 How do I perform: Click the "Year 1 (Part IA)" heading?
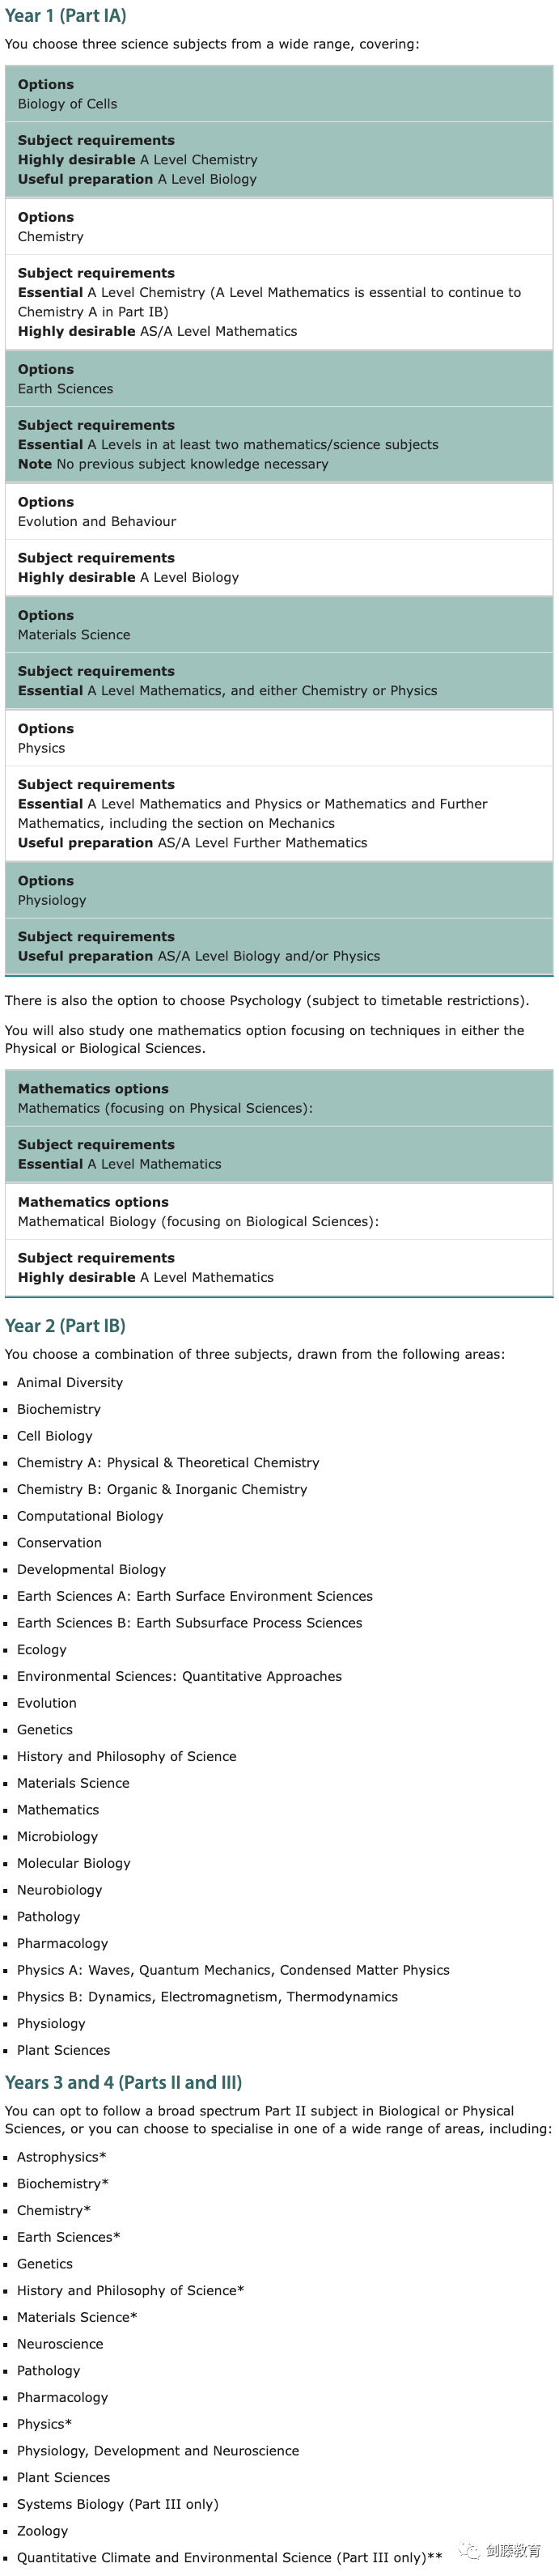(66, 16)
